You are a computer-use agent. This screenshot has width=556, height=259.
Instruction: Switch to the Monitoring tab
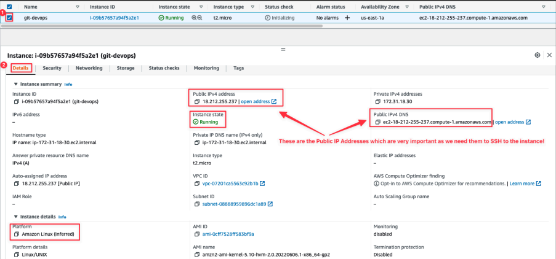(x=206, y=68)
